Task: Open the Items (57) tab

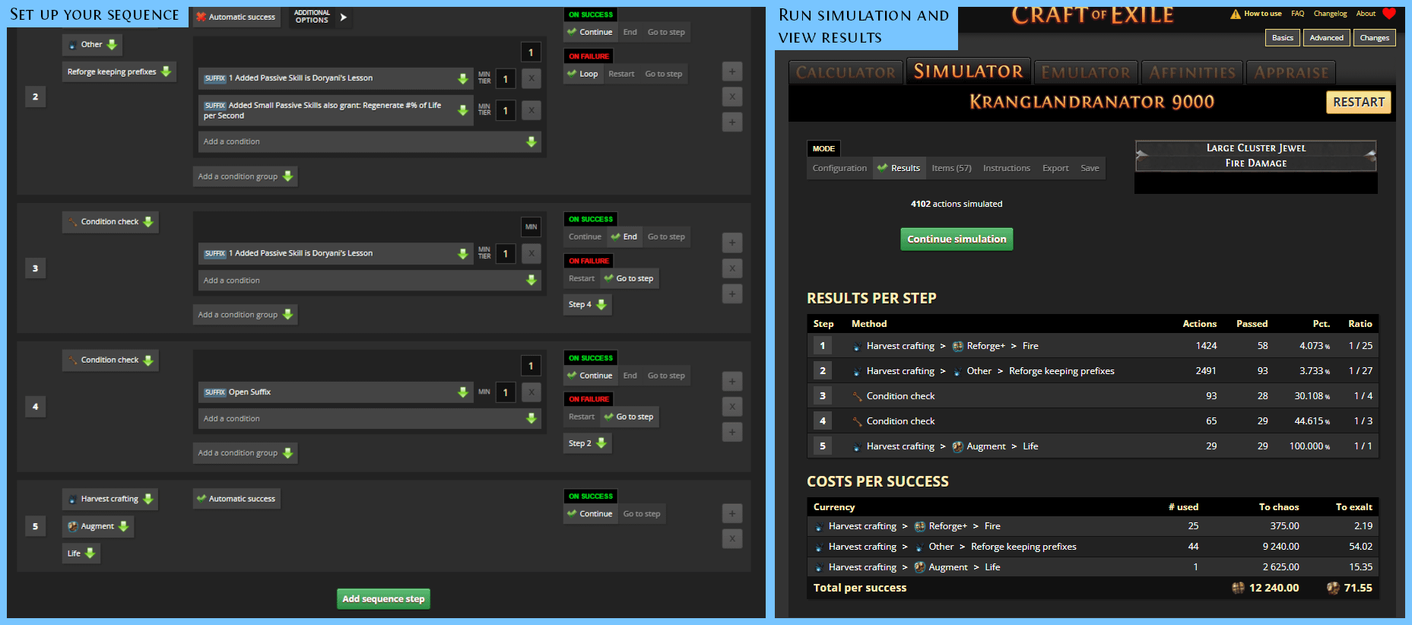Action: click(951, 168)
